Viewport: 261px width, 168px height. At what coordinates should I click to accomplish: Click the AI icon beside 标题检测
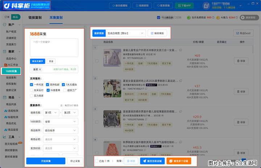(x=6, y=117)
